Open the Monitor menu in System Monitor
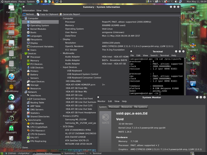Screen dimensions: 207x155 101,101
